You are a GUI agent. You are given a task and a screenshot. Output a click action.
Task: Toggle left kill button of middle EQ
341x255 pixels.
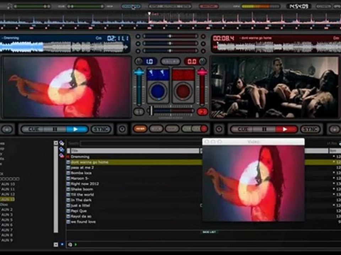pos(138,44)
